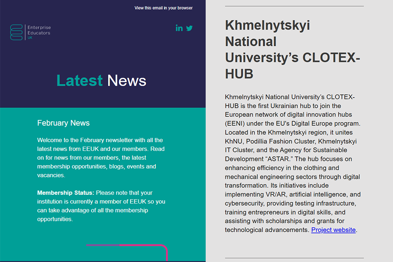Open 'View this email in your browser'
The image size is (393, 262).
(163, 8)
